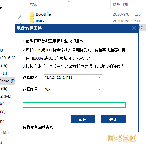Click the 关闭 button
The height and width of the screenshot is (146, 146).
point(113,119)
